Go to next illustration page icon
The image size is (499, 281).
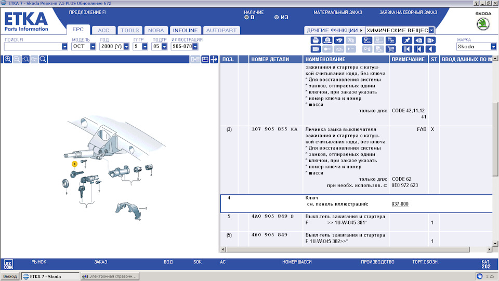[x=430, y=41]
